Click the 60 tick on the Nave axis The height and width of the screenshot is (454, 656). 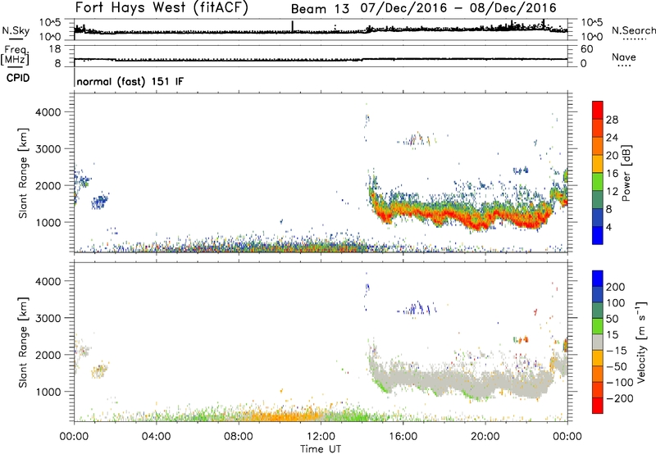[586, 49]
